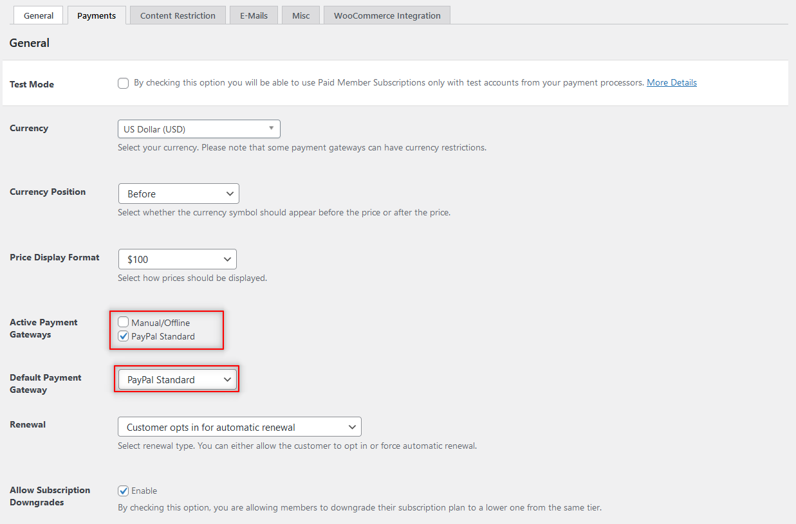The image size is (796, 524).
Task: Click the General section heading
Action: (x=30, y=43)
